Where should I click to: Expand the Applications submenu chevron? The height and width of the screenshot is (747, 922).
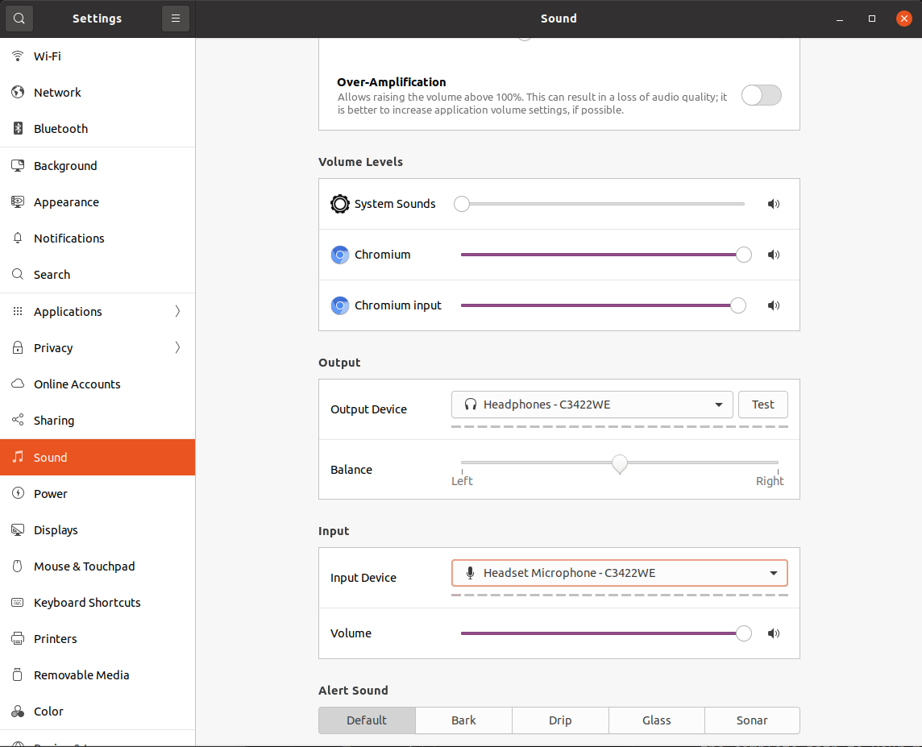tap(177, 311)
